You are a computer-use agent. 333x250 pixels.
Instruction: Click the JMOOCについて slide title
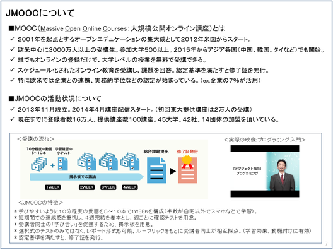40,13
